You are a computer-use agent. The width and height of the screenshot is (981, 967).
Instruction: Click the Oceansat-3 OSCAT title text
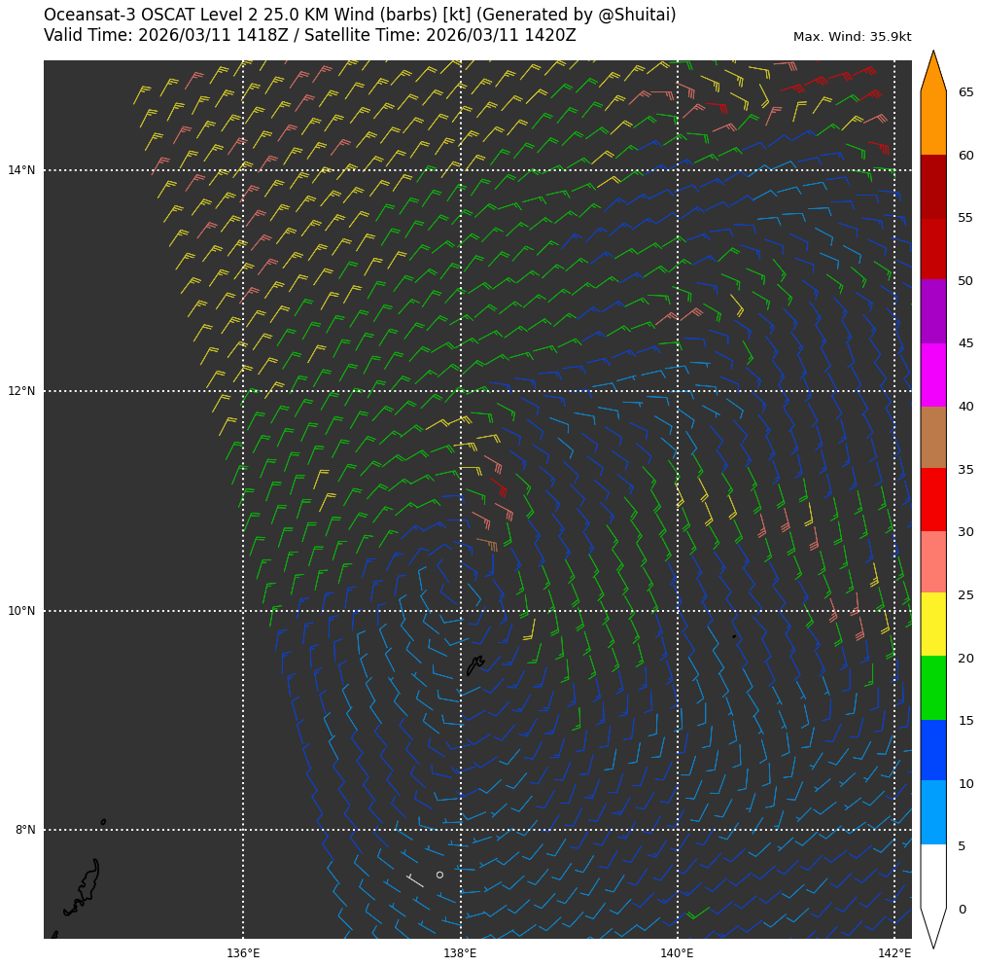click(360, 16)
